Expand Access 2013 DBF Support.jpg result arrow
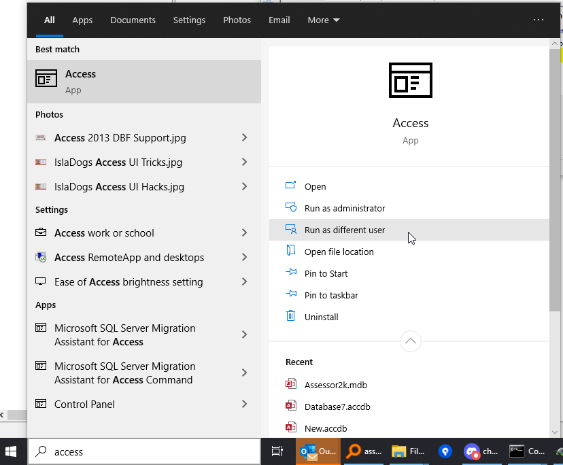 point(245,137)
